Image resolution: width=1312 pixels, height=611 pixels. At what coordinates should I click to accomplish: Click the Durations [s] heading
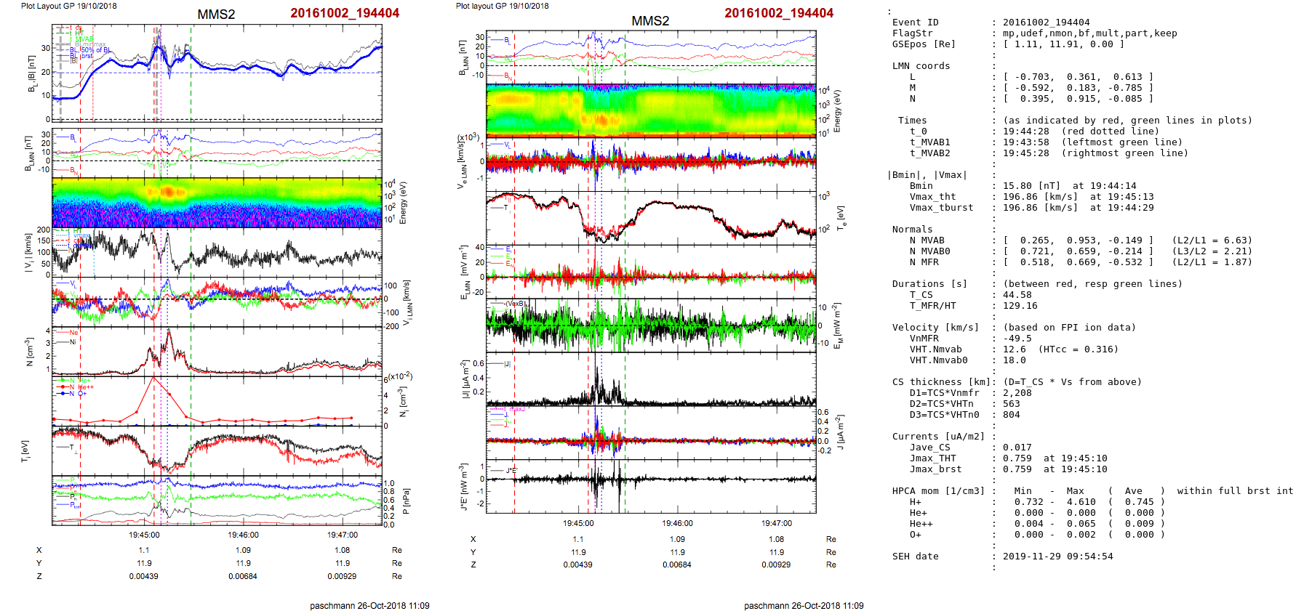click(x=929, y=284)
